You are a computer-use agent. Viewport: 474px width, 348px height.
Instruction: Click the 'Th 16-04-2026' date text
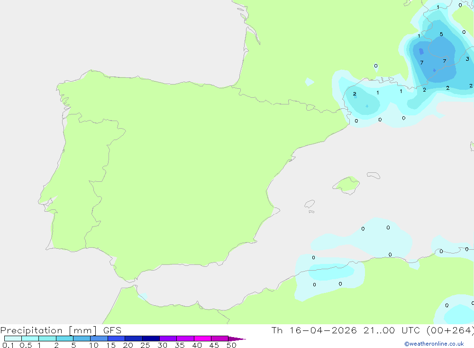(314, 330)
